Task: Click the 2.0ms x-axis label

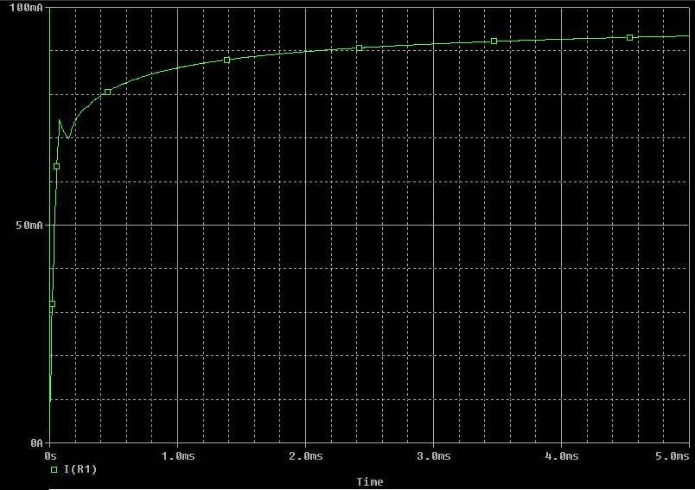Action: [306, 456]
